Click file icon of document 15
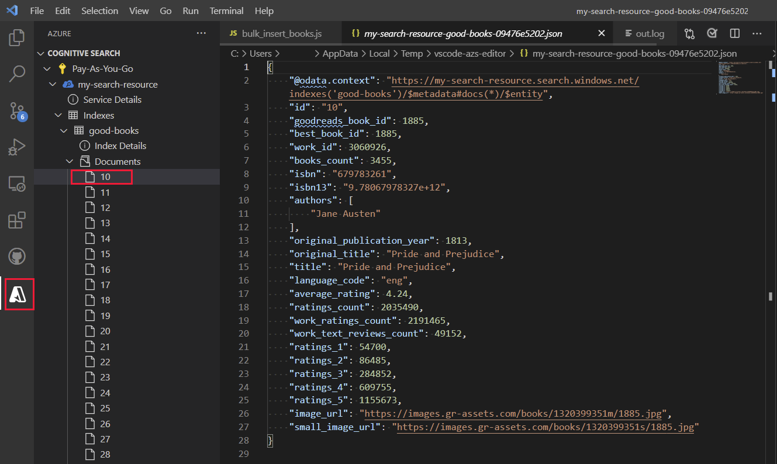The image size is (777, 464). [x=89, y=254]
